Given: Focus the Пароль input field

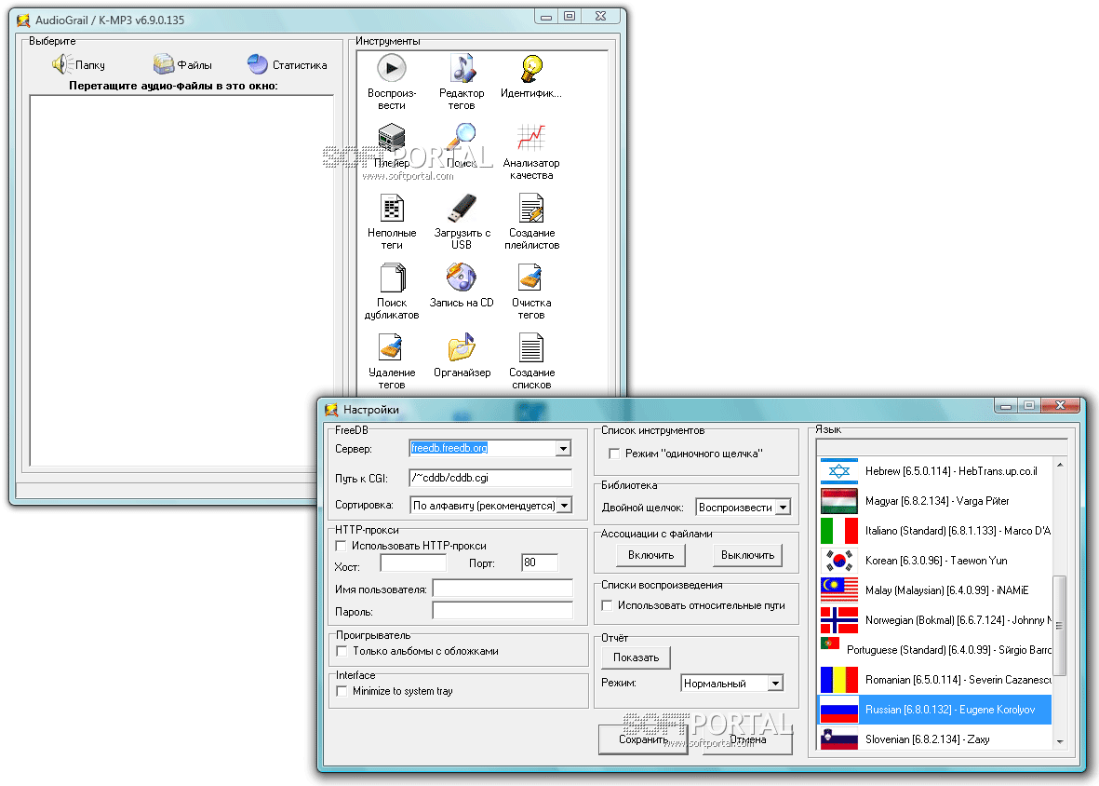Looking at the screenshot, I should pos(503,611).
